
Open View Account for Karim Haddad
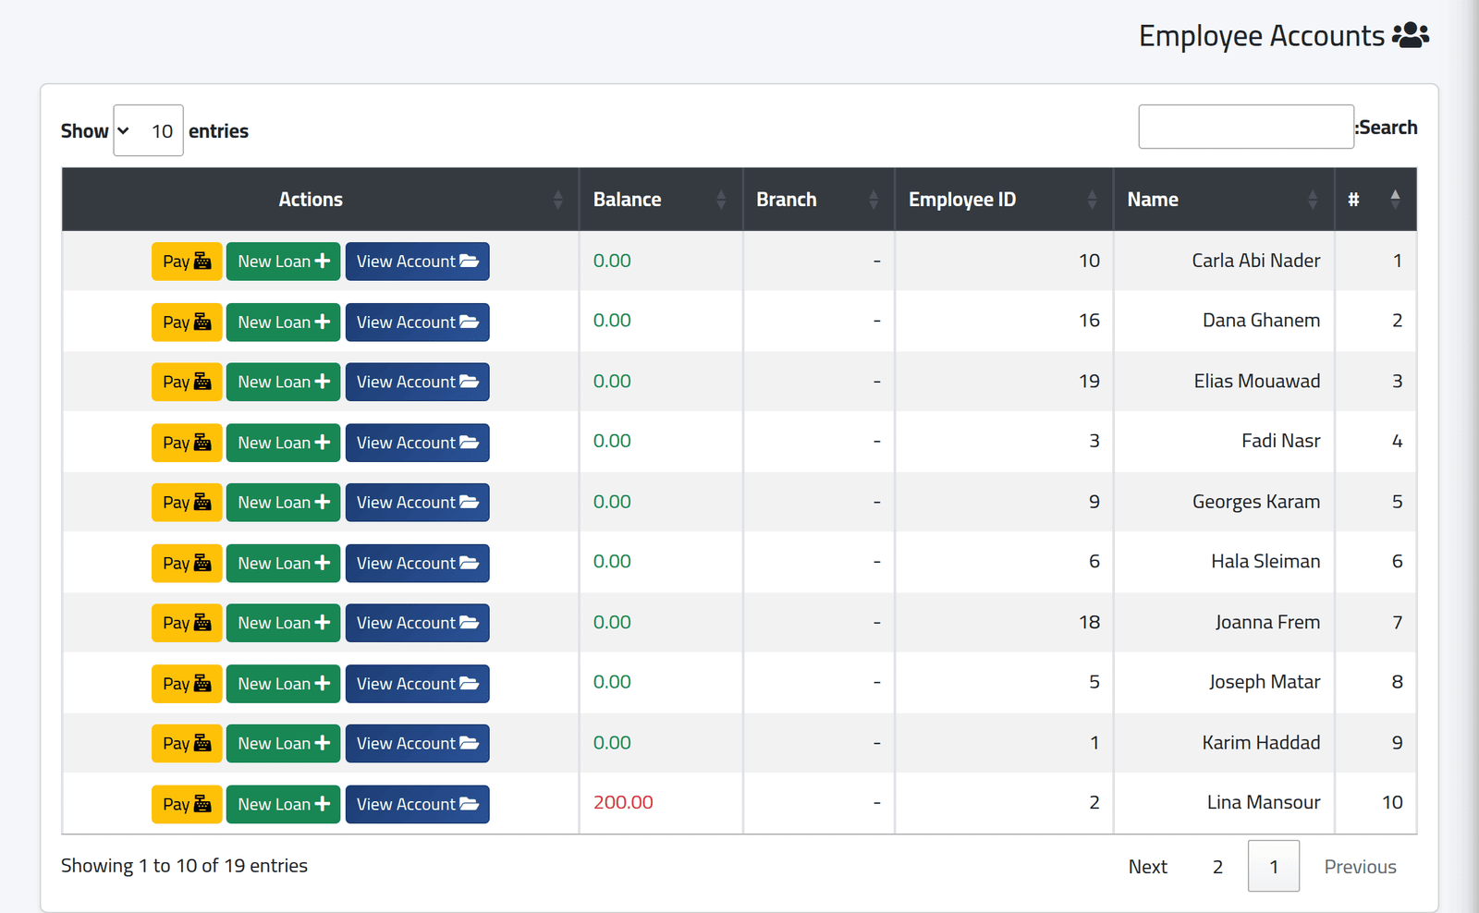[x=417, y=744]
